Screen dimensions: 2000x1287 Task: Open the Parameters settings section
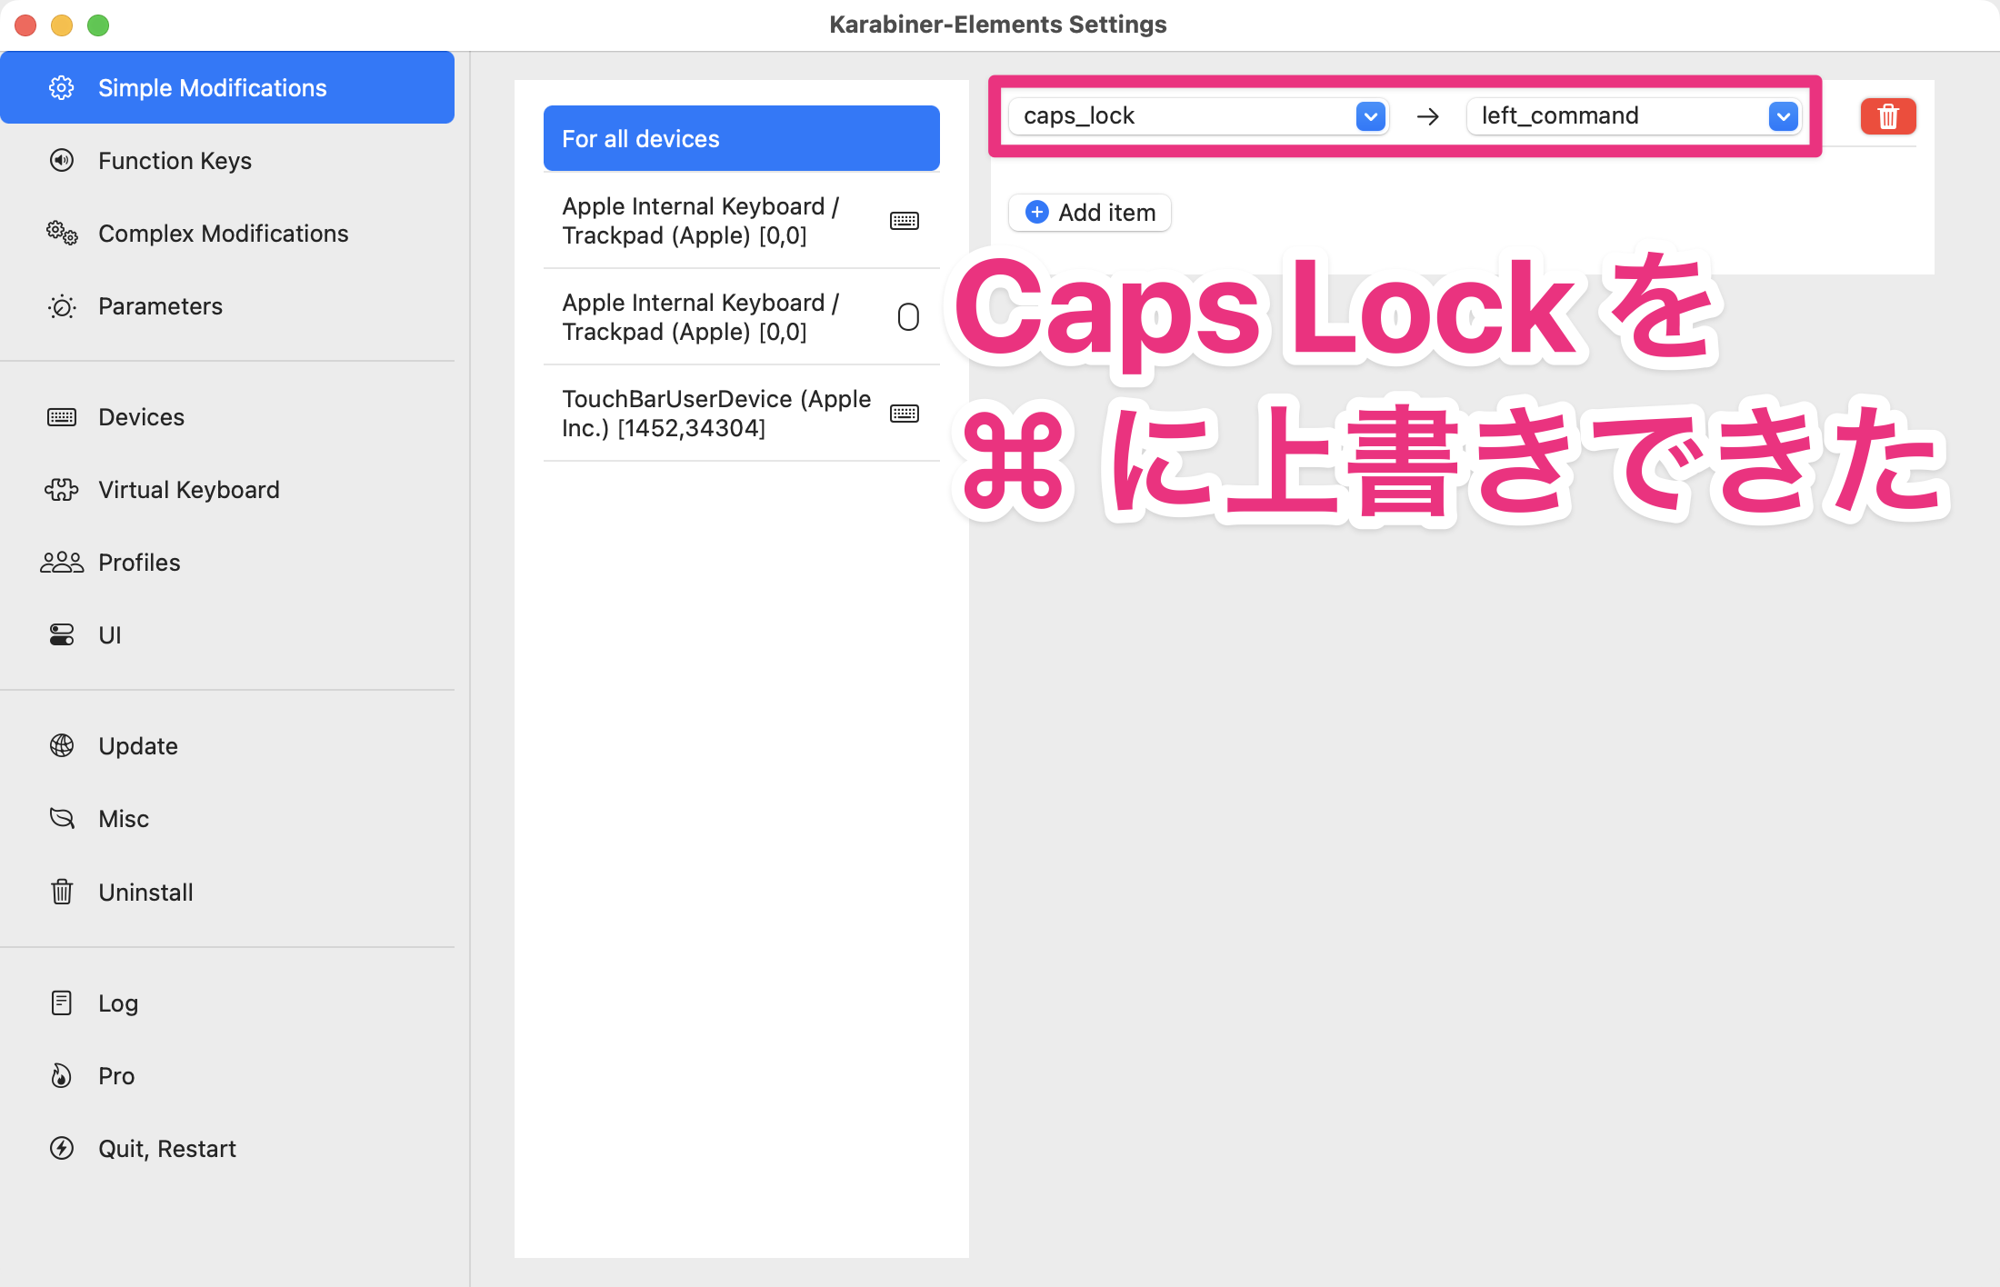pos(160,306)
